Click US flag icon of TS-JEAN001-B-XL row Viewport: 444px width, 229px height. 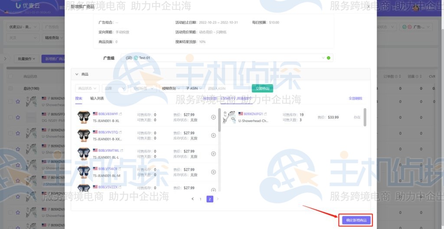point(95,114)
